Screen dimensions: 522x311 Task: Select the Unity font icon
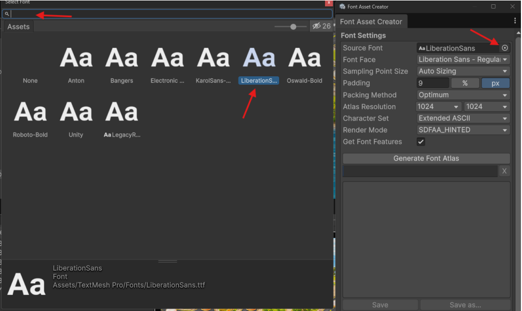(76, 112)
